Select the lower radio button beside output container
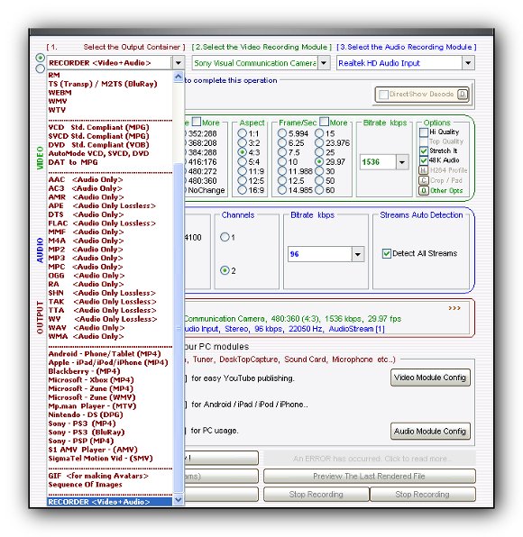 (x=40, y=68)
